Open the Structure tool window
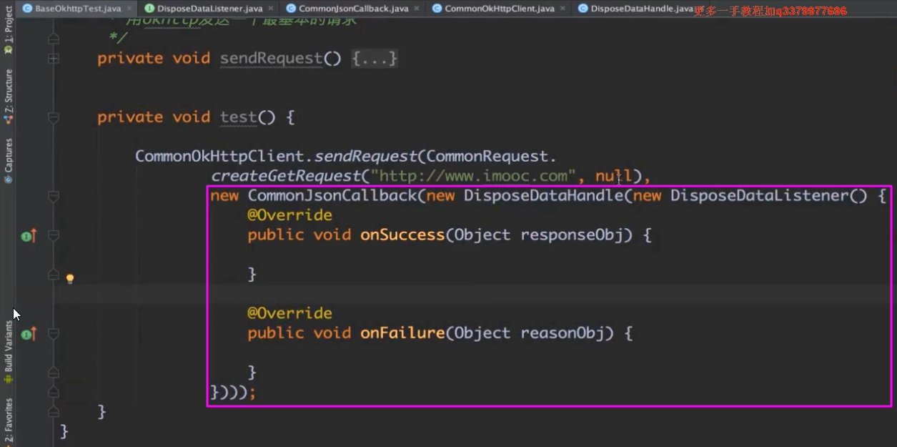 pyautogui.click(x=8, y=96)
